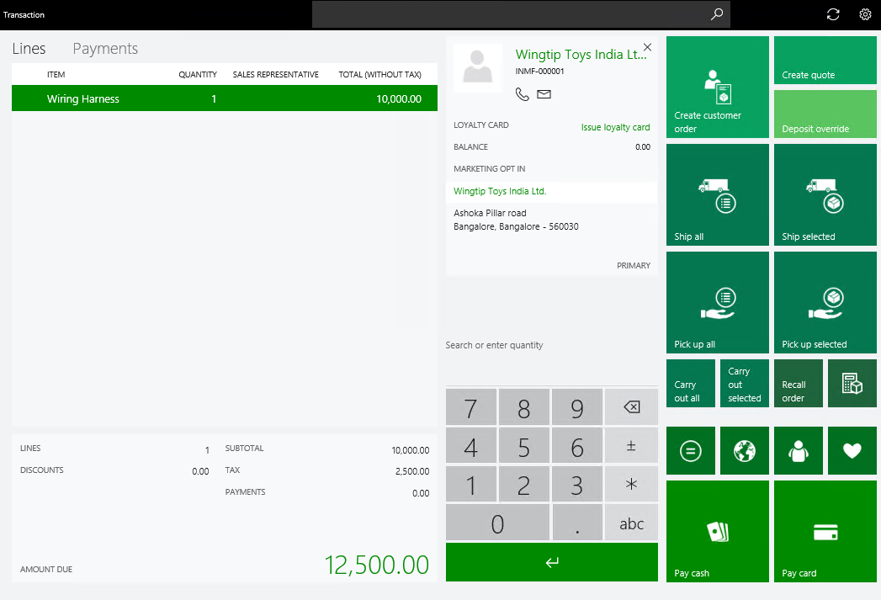Click numpad key 4
Image resolution: width=881 pixels, height=600 pixels.
471,445
